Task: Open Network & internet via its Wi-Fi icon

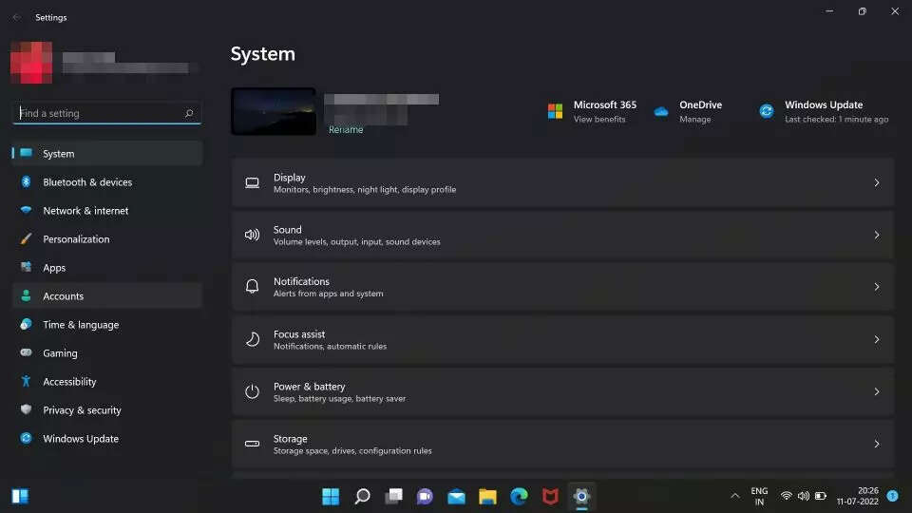Action: pos(26,211)
